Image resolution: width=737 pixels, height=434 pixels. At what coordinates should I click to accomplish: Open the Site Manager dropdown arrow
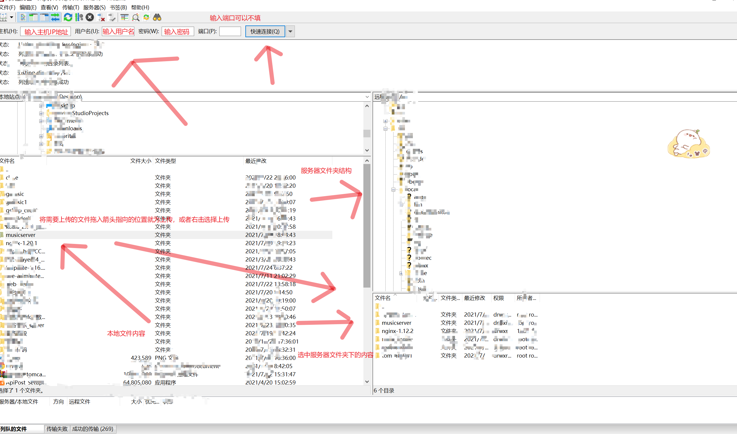pos(12,18)
